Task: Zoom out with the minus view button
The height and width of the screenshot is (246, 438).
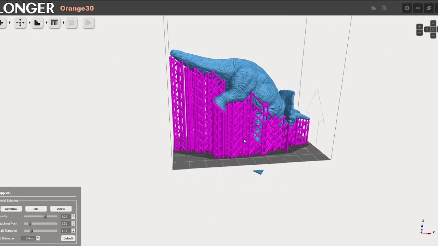Action: [420, 33]
